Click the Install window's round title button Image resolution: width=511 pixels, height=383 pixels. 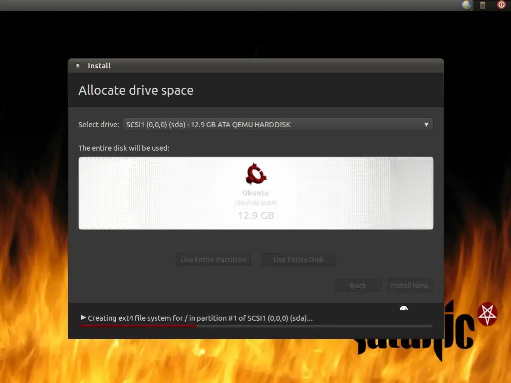point(78,65)
